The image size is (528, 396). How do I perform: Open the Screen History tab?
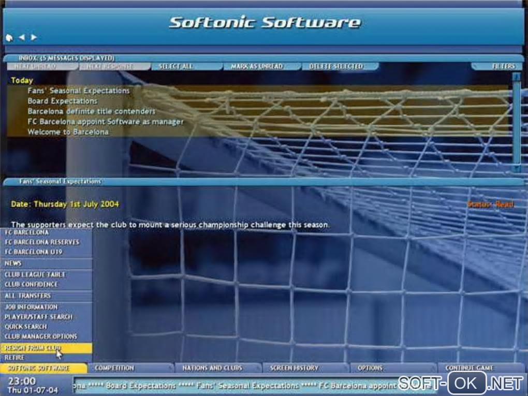click(306, 368)
